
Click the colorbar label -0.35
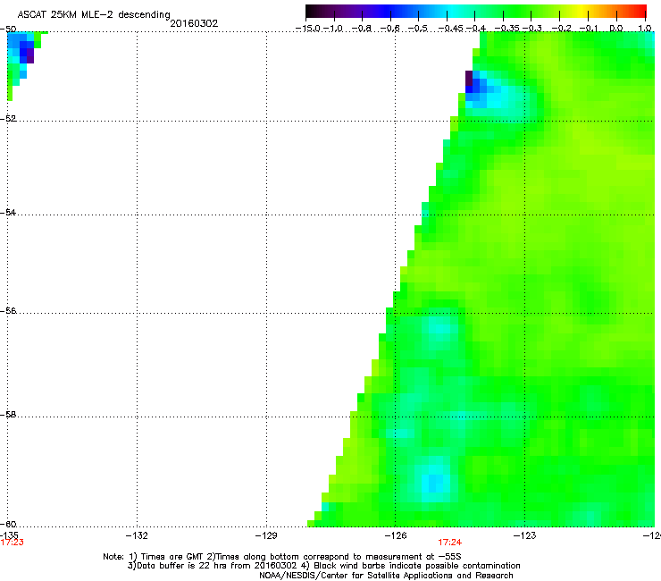[507, 29]
